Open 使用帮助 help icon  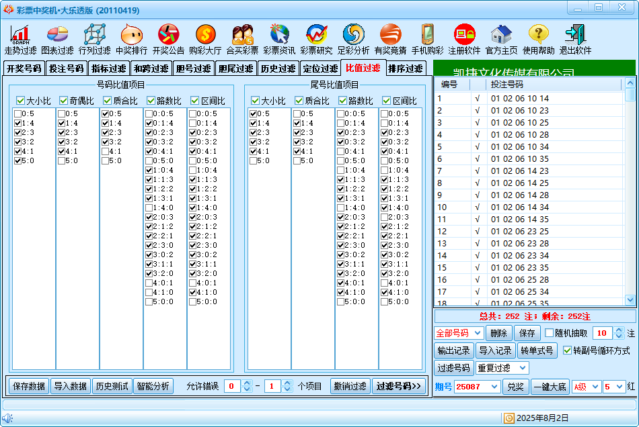539,39
